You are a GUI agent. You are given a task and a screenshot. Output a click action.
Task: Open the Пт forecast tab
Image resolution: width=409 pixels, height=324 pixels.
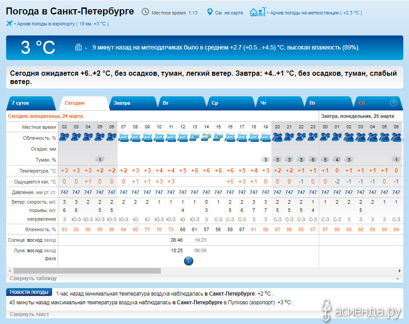329,103
